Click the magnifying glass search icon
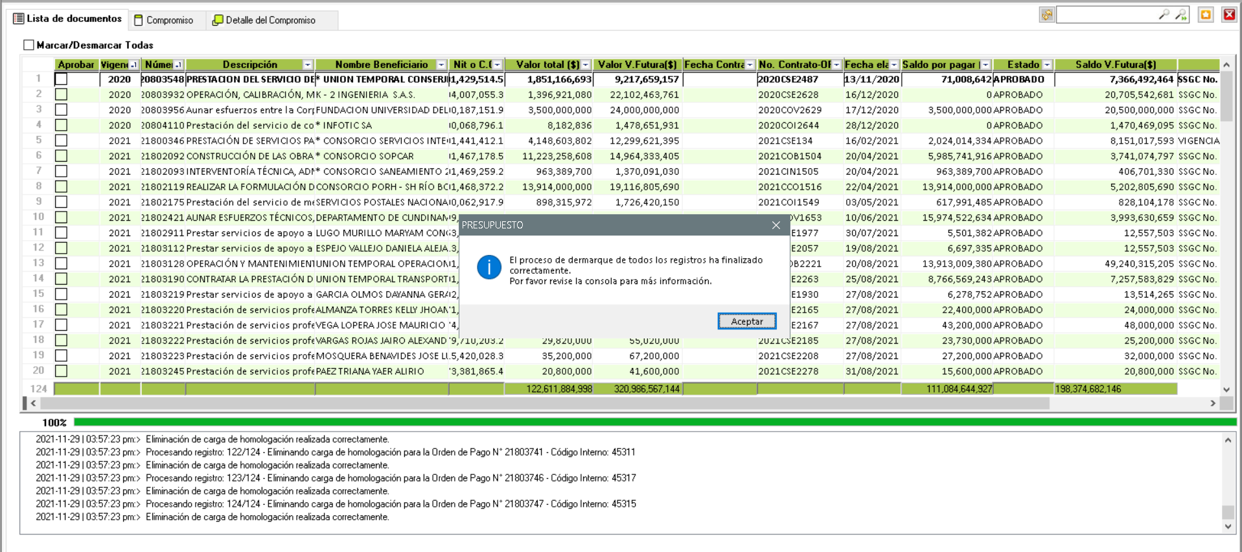Image resolution: width=1242 pixels, height=552 pixels. (1164, 14)
